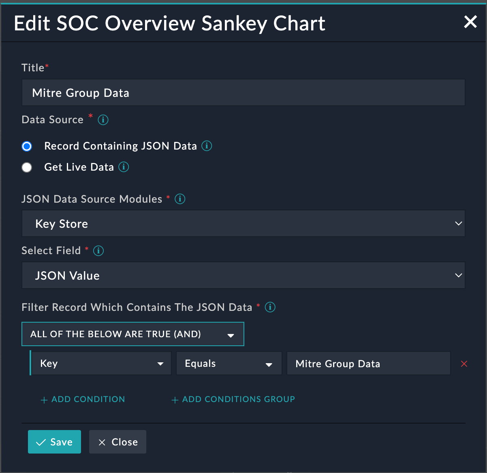Click Add Condition link
Screen dimensions: 487x473
click(83, 399)
